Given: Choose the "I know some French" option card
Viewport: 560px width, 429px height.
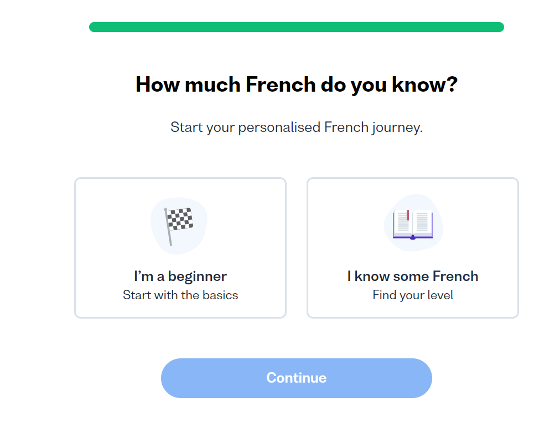Looking at the screenshot, I should point(413,248).
